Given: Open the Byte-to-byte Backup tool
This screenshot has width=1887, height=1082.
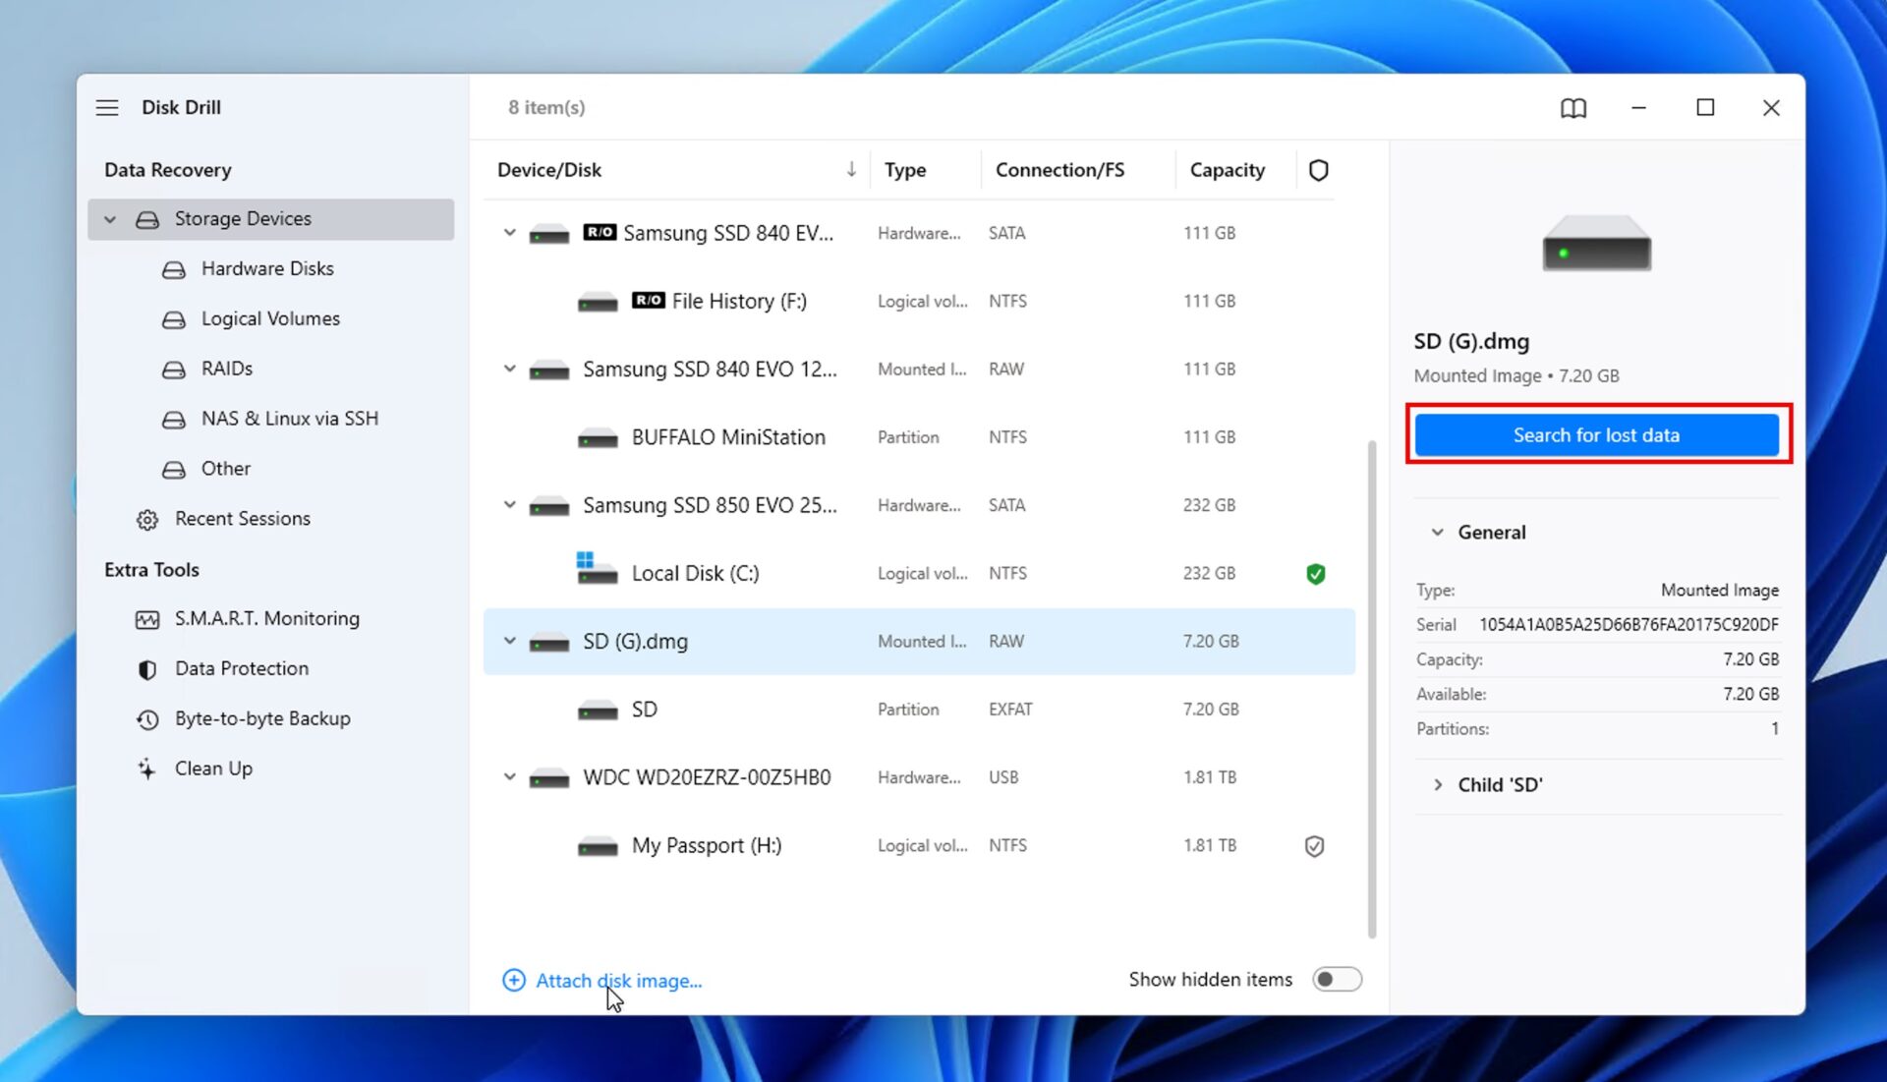Looking at the screenshot, I should pyautogui.click(x=262, y=718).
